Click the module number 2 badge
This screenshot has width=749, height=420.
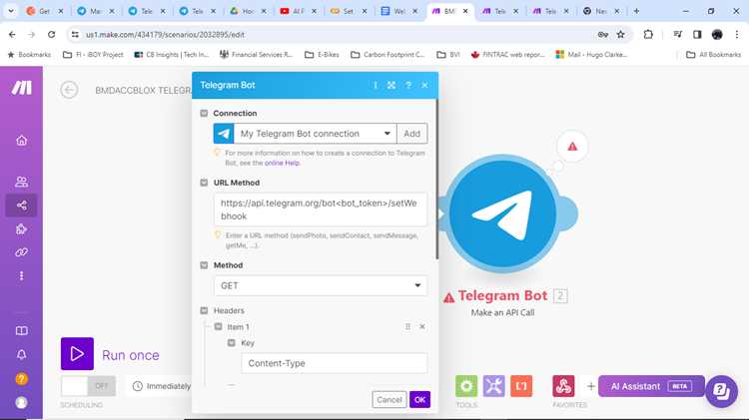(560, 296)
